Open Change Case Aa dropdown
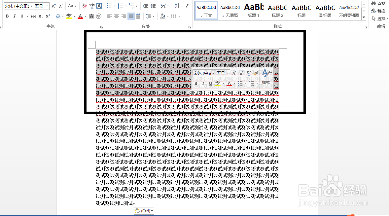The image size is (389, 216). 72,6
